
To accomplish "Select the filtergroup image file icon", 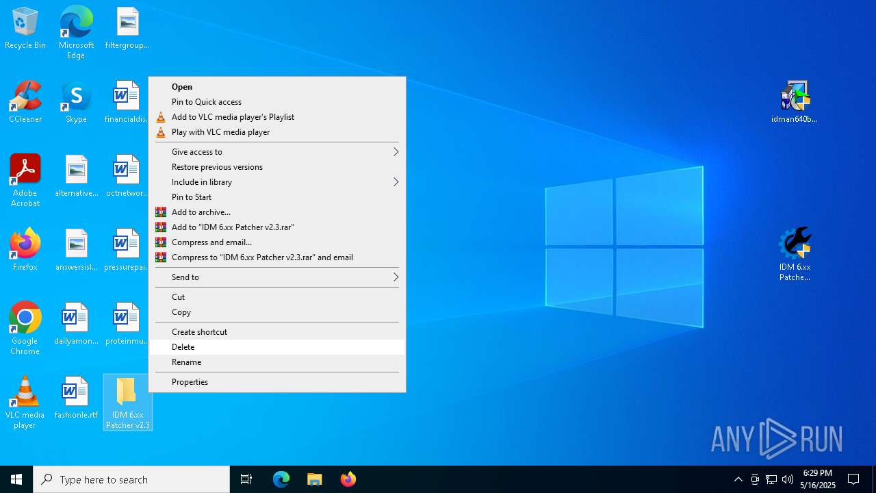I will click(127, 29).
